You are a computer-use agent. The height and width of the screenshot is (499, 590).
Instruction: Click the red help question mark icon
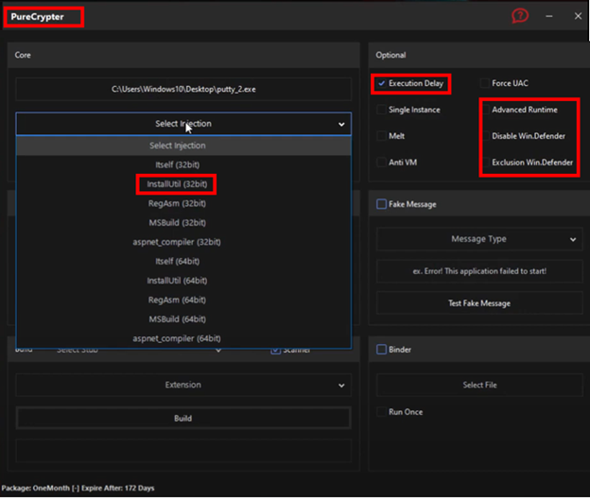tap(520, 16)
